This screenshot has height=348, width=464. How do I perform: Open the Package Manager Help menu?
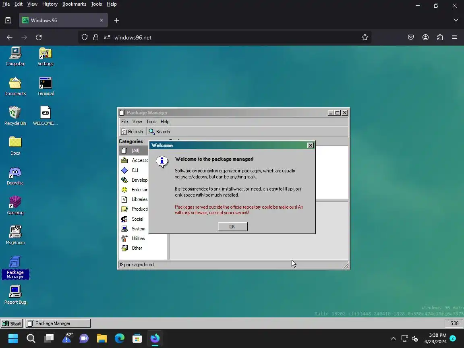point(165,122)
